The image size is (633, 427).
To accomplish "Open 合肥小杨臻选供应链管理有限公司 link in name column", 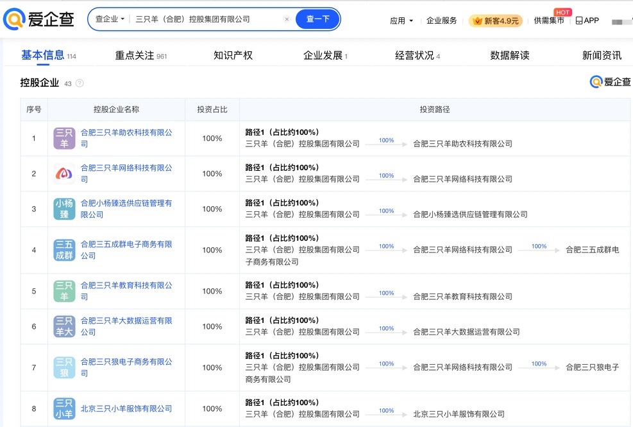I will [x=126, y=209].
